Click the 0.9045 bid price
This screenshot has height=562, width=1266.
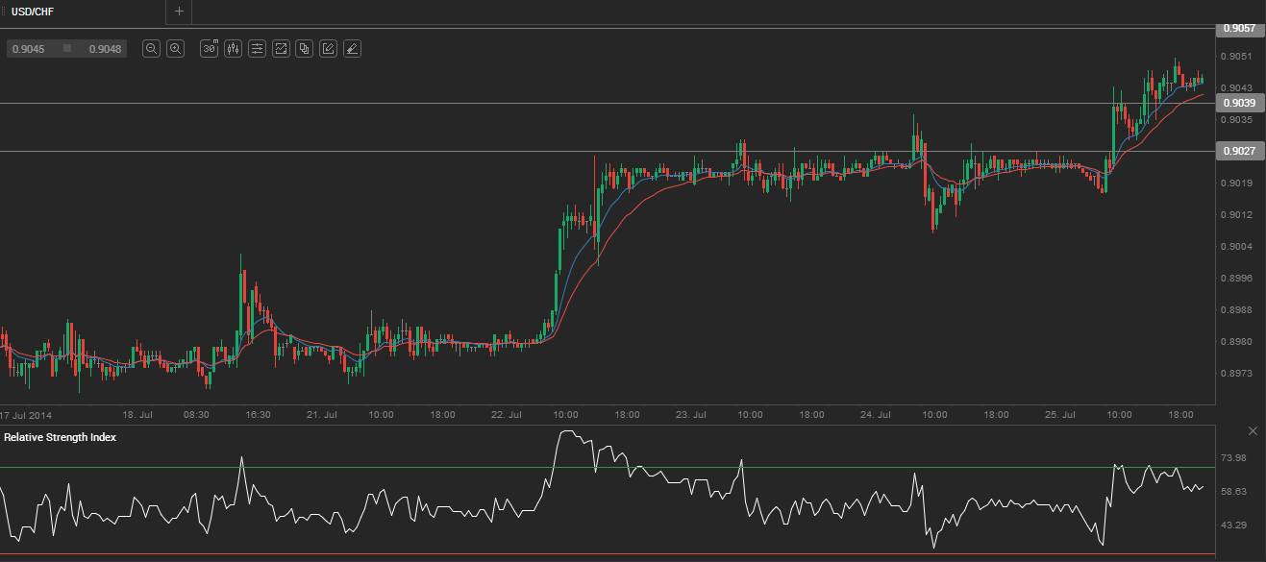coord(27,48)
